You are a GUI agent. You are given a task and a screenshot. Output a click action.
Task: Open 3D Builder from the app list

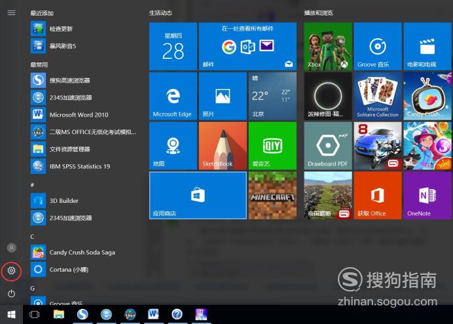point(84,200)
